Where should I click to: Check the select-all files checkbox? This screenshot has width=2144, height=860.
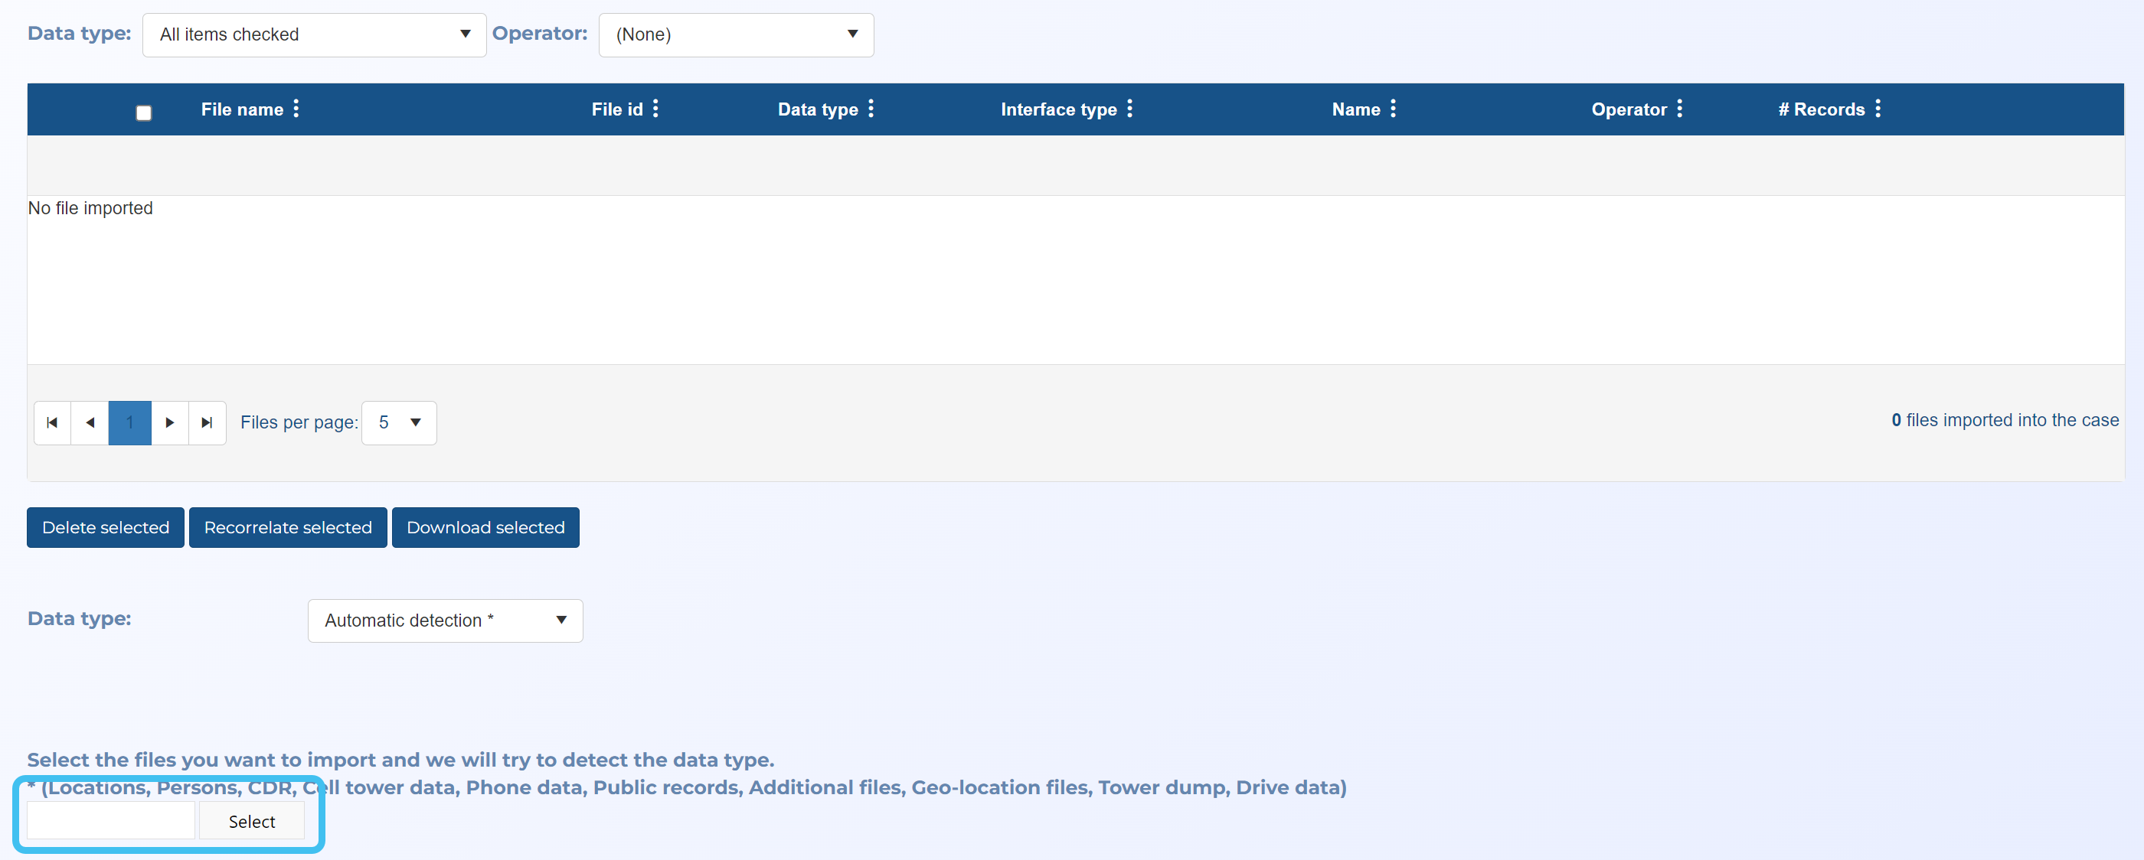pyautogui.click(x=144, y=113)
